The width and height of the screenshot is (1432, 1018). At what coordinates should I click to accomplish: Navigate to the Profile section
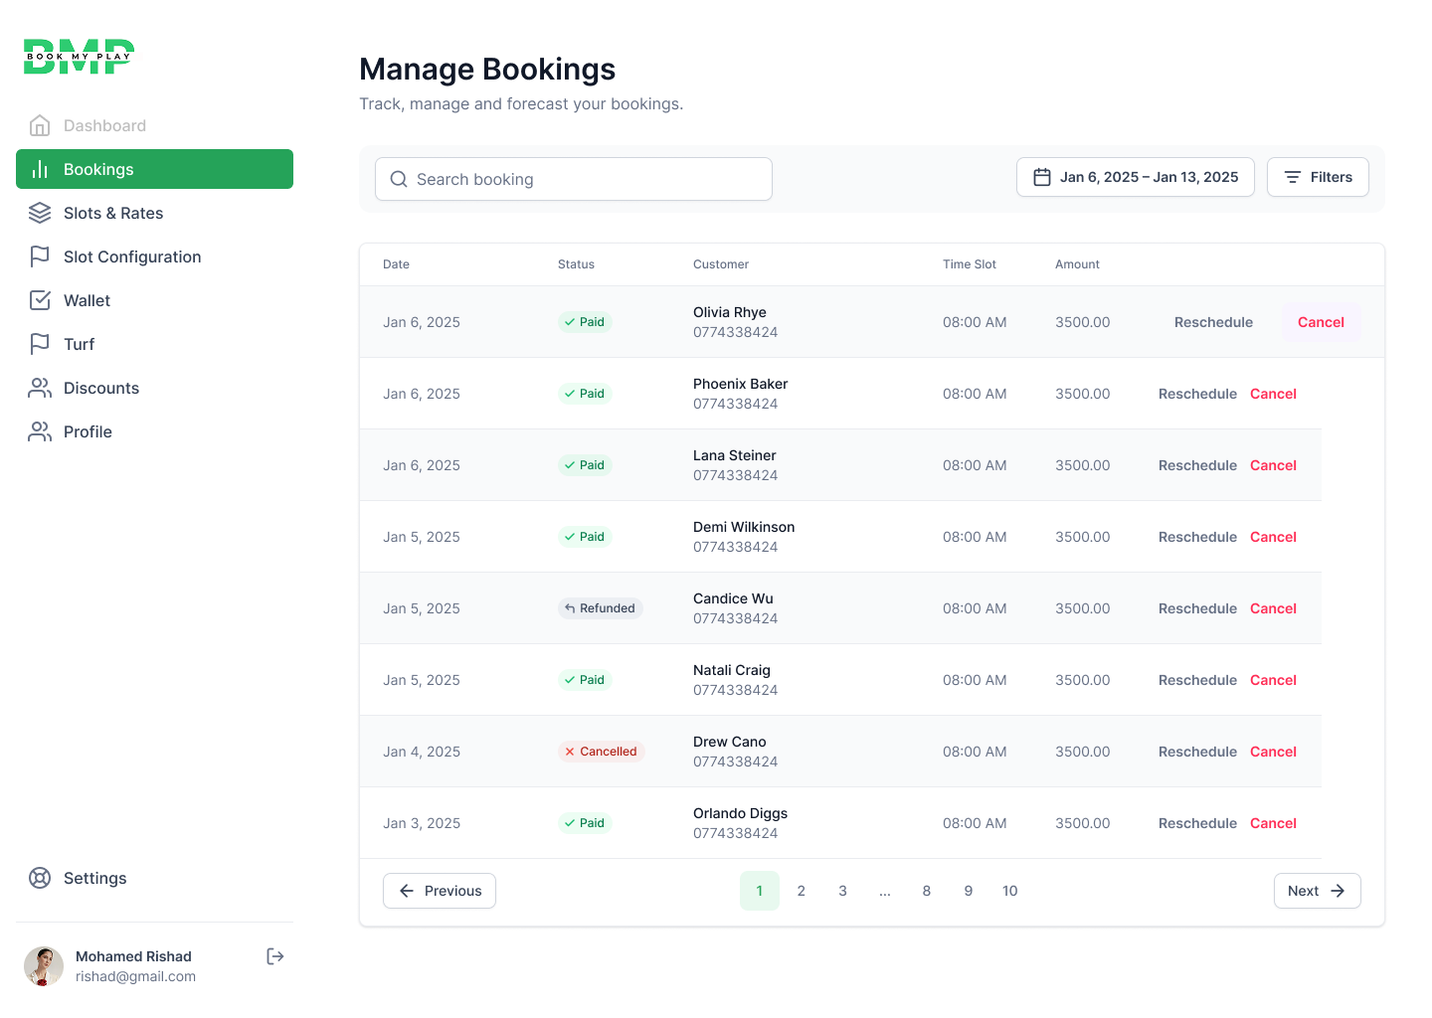pyautogui.click(x=88, y=431)
